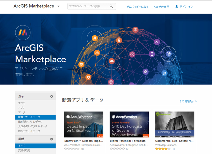Viewport: 212px width, 154px height.
Task: Select the Esri 製アプリ & データ filter
Action: [x=30, y=122]
